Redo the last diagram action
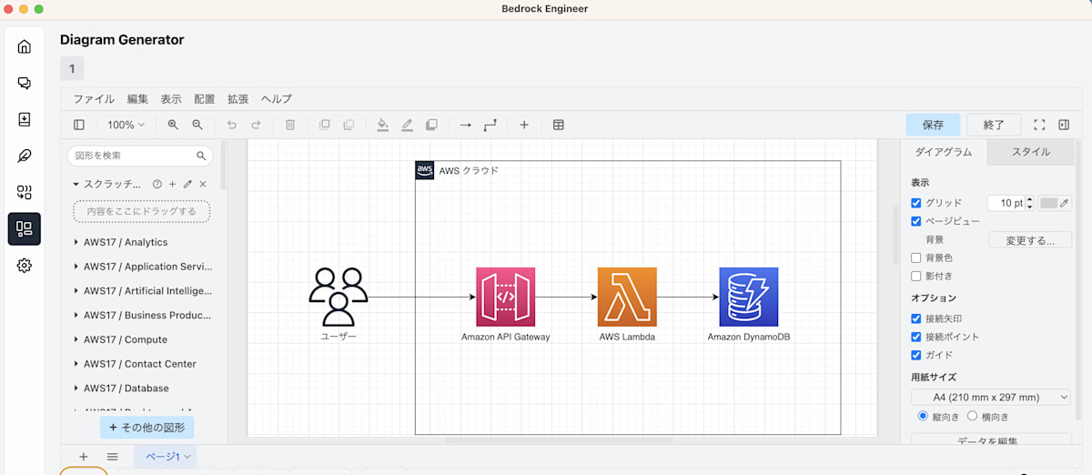 (256, 125)
